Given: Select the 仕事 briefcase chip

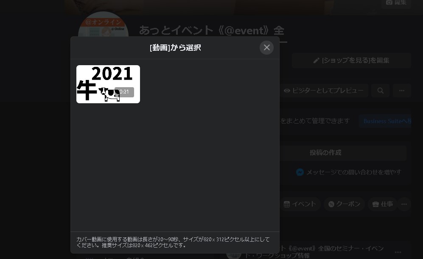Looking at the screenshot, I should coord(382,204).
